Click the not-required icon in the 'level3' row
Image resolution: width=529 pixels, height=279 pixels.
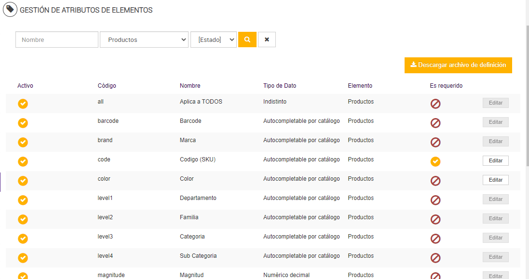click(435, 239)
